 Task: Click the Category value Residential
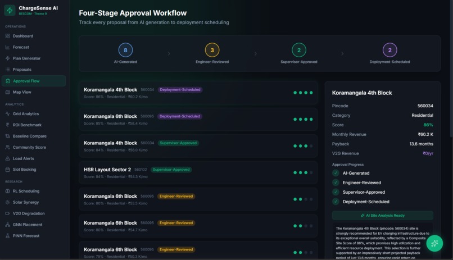coord(423,116)
